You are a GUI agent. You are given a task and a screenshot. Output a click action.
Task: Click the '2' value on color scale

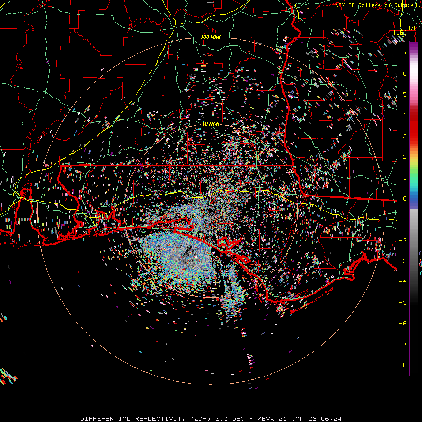405,157
